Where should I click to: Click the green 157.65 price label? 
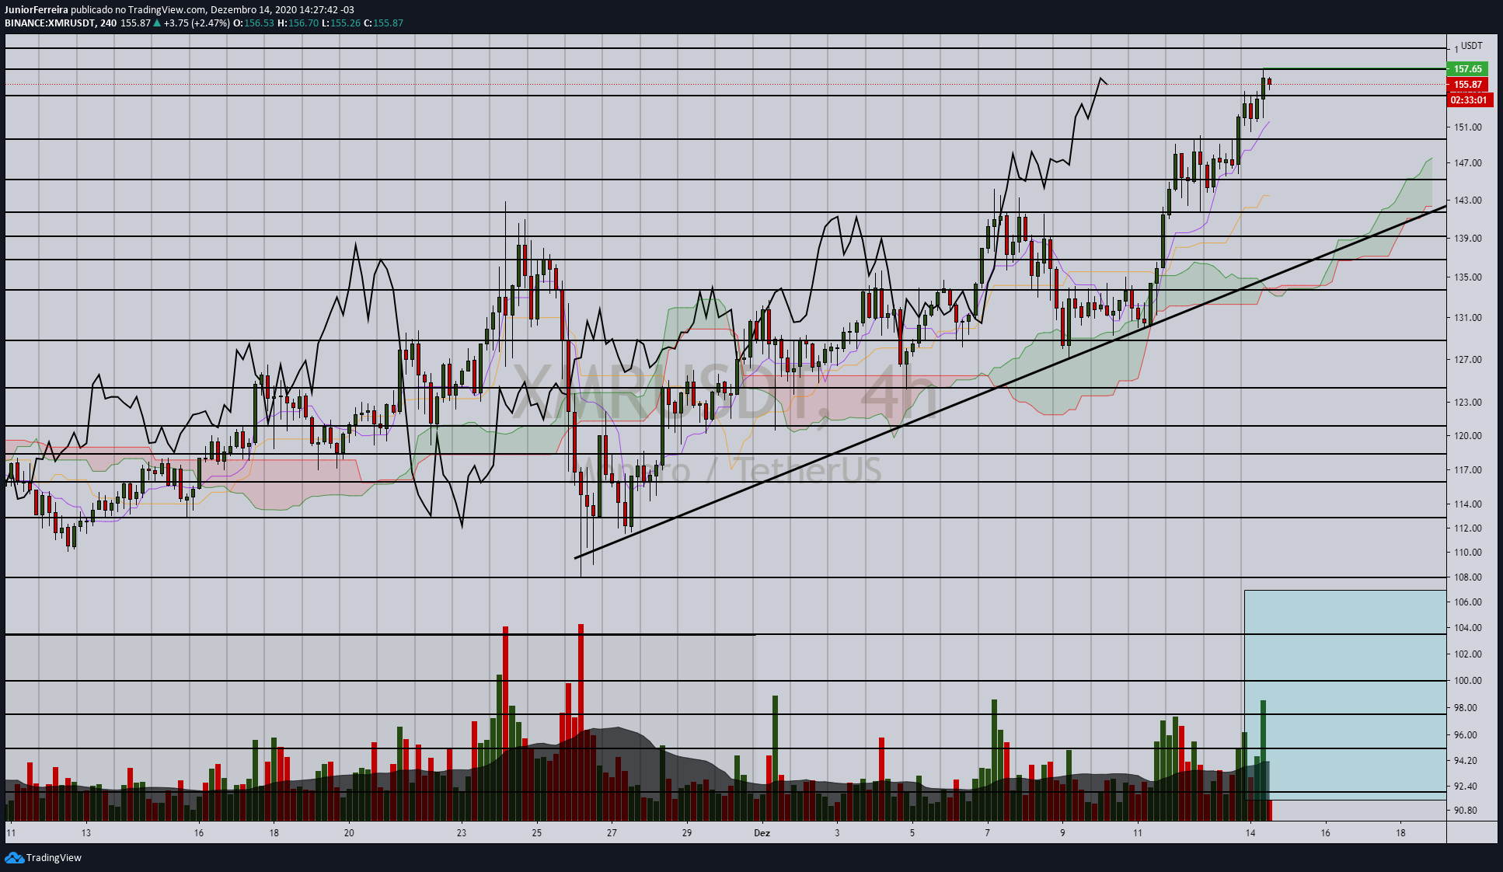coord(1467,69)
